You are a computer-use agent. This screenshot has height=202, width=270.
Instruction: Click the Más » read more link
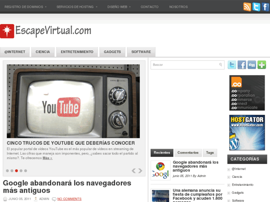click(48, 158)
